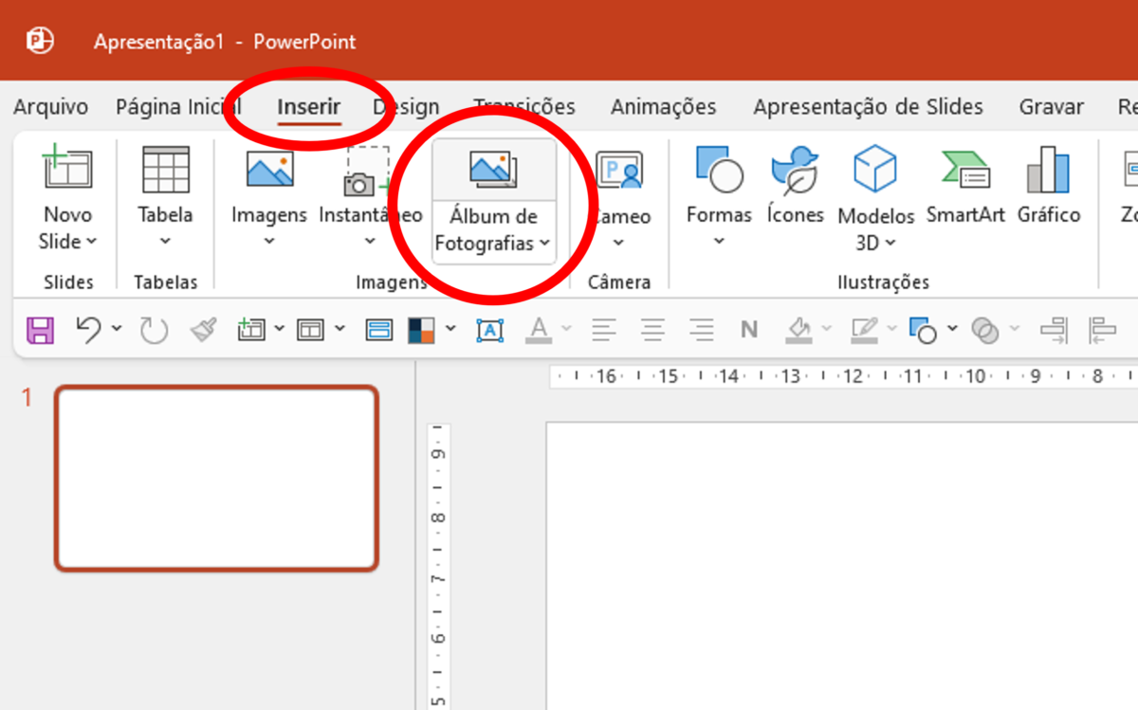The width and height of the screenshot is (1138, 710).
Task: Switch to the Design ribbon tab
Action: pos(406,106)
